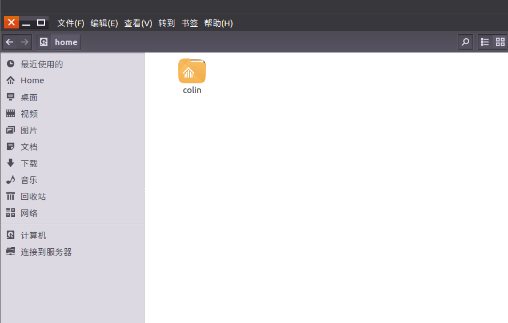
Task: Open the colin home folder icon
Action: point(192,71)
